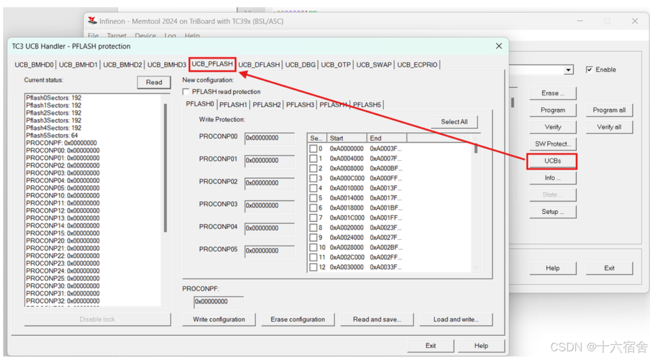Check sector 8 starting at 0xA0020000

click(313, 228)
